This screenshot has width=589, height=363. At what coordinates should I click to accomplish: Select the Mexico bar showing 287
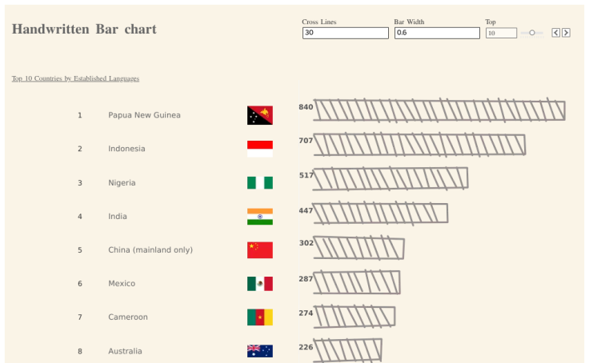click(357, 282)
